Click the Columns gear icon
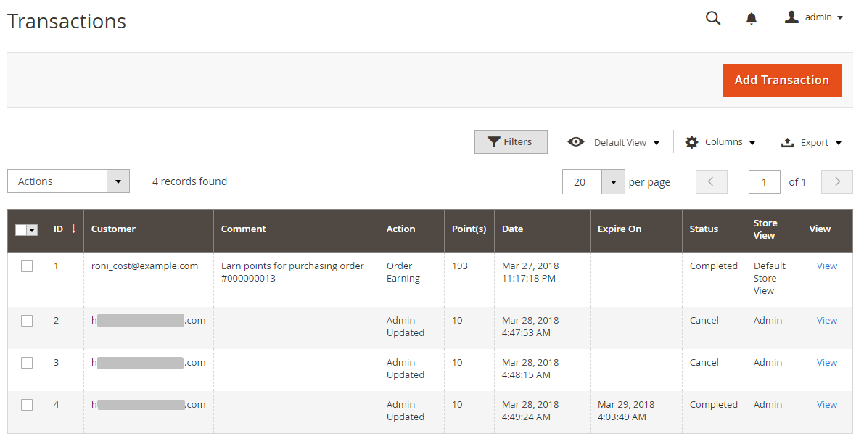 pos(691,142)
